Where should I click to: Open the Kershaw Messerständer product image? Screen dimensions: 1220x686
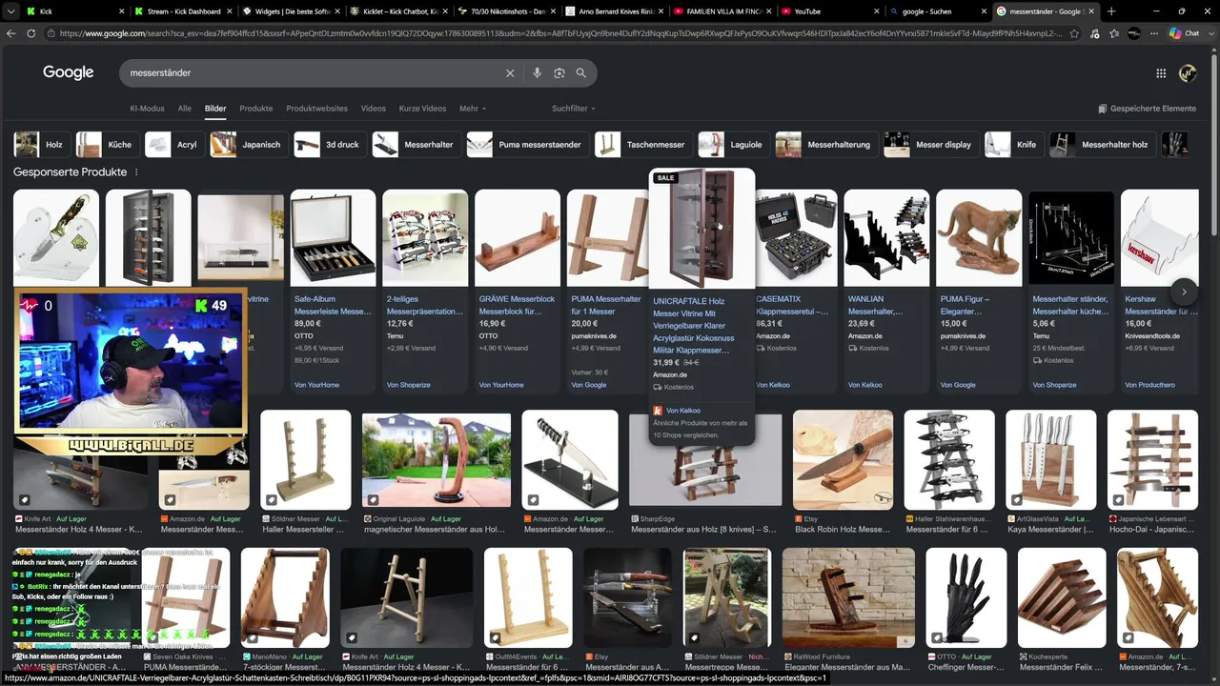click(x=1159, y=238)
